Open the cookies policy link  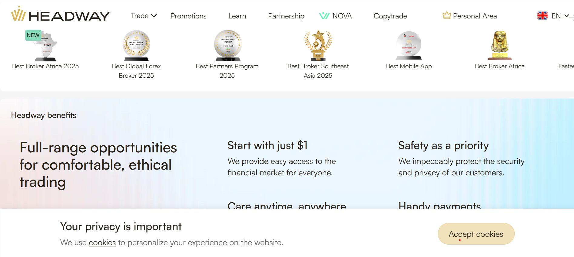click(102, 242)
